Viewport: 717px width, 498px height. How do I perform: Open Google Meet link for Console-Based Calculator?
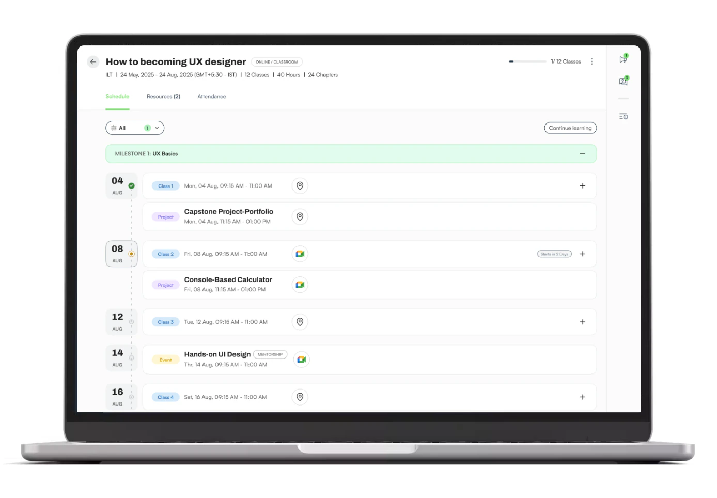(x=300, y=285)
